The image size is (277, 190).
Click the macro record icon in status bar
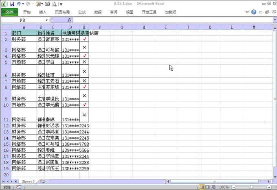tap(19, 187)
